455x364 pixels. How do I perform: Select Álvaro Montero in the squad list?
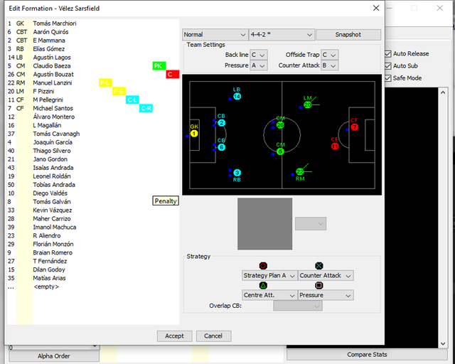pyautogui.click(x=54, y=117)
